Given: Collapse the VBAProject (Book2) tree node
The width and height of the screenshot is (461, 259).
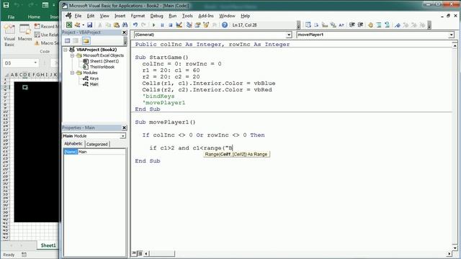Looking at the screenshot, I should point(66,50).
